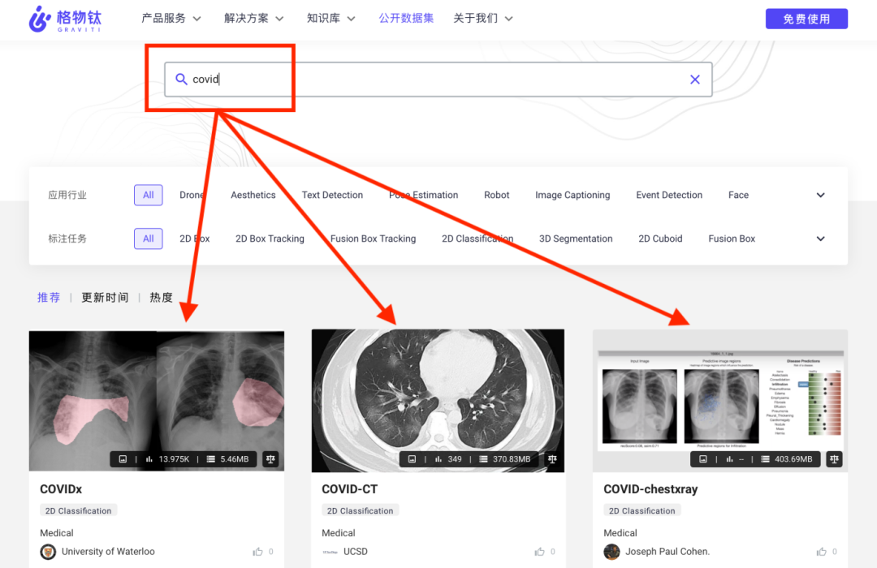Select the All filter in 标注任务 row
877x568 pixels.
point(149,239)
